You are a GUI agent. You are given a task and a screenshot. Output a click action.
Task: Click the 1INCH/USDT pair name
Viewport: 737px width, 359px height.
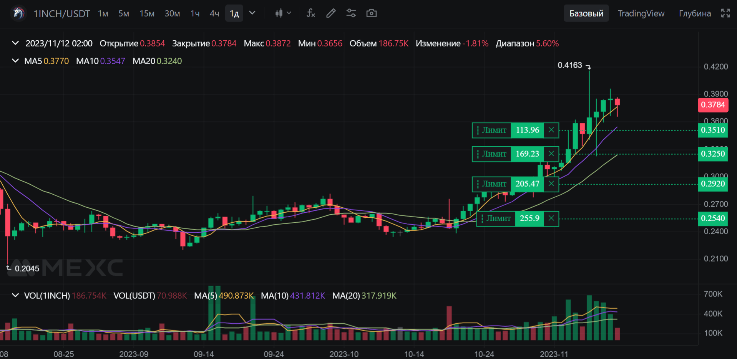61,14
